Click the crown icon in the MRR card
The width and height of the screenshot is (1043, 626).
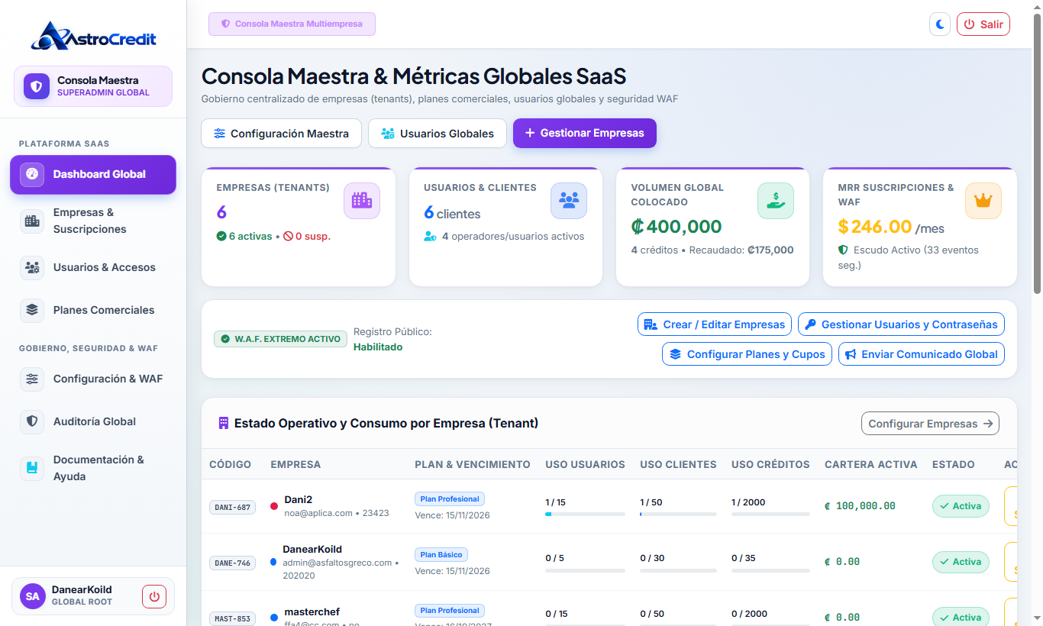pos(983,201)
